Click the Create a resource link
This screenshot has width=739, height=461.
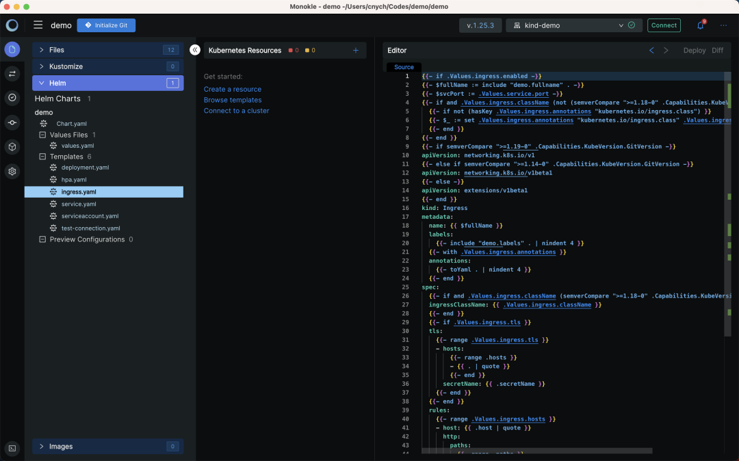tap(233, 89)
